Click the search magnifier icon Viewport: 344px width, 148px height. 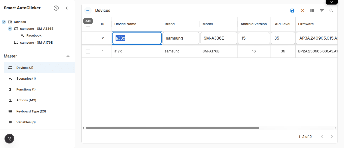tap(331, 11)
